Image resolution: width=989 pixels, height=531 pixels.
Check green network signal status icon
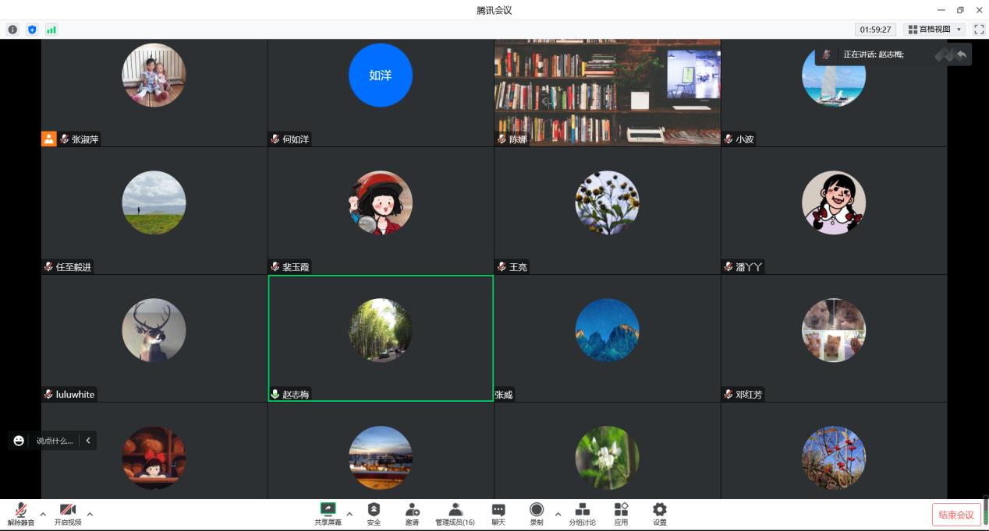[51, 30]
